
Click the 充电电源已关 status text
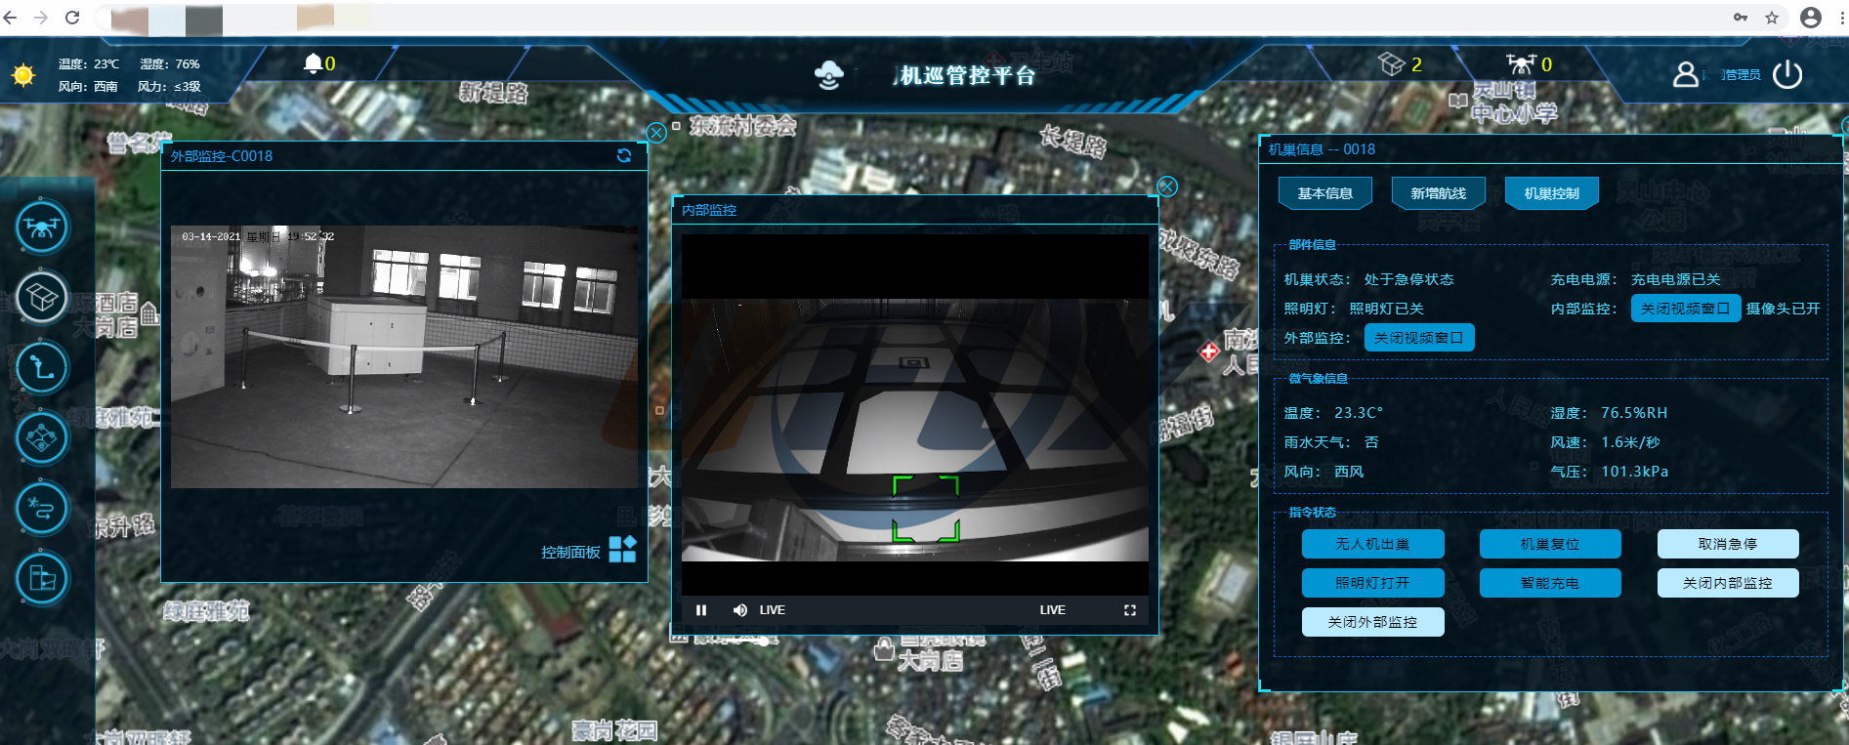[x=1676, y=279]
